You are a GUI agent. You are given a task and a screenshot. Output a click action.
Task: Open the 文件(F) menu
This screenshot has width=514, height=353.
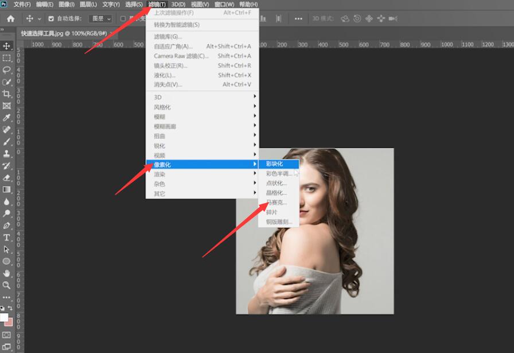pyautogui.click(x=22, y=4)
